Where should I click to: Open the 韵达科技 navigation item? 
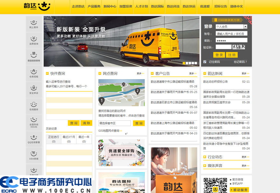point(173,6)
